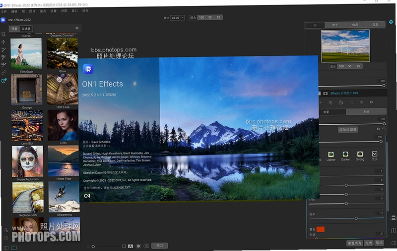This screenshot has height=251, width=397.
Task: Set navigator zoom to 25
Action: (358, 66)
